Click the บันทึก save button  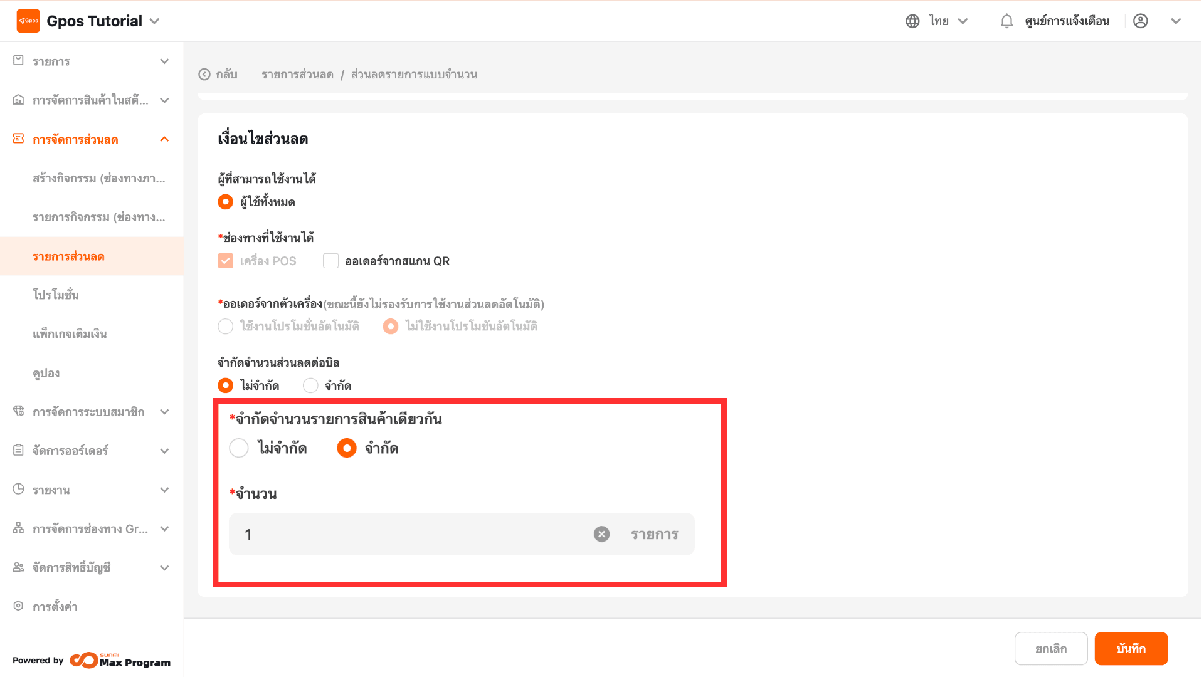click(1131, 649)
